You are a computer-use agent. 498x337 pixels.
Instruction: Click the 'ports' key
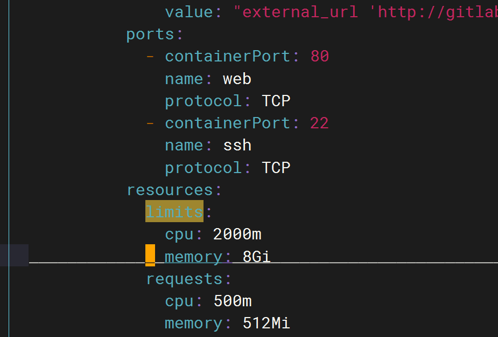tap(151, 34)
